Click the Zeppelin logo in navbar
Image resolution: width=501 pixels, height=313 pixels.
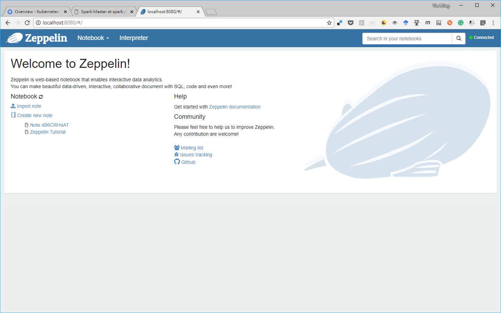click(36, 38)
